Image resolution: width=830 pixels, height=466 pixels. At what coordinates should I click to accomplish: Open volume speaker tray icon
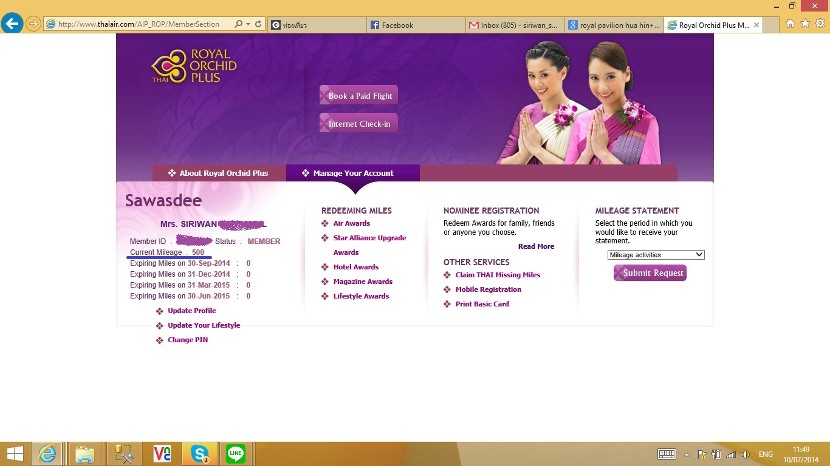point(746,454)
